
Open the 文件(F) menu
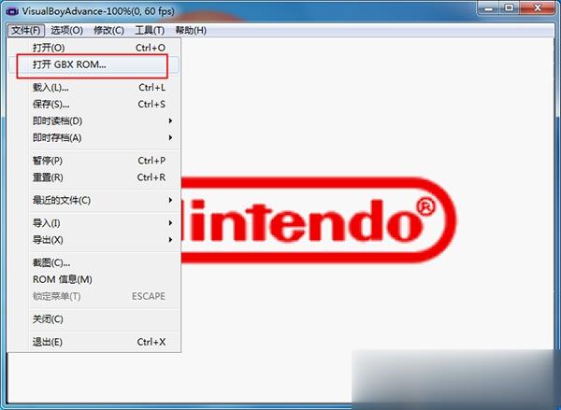(x=26, y=31)
